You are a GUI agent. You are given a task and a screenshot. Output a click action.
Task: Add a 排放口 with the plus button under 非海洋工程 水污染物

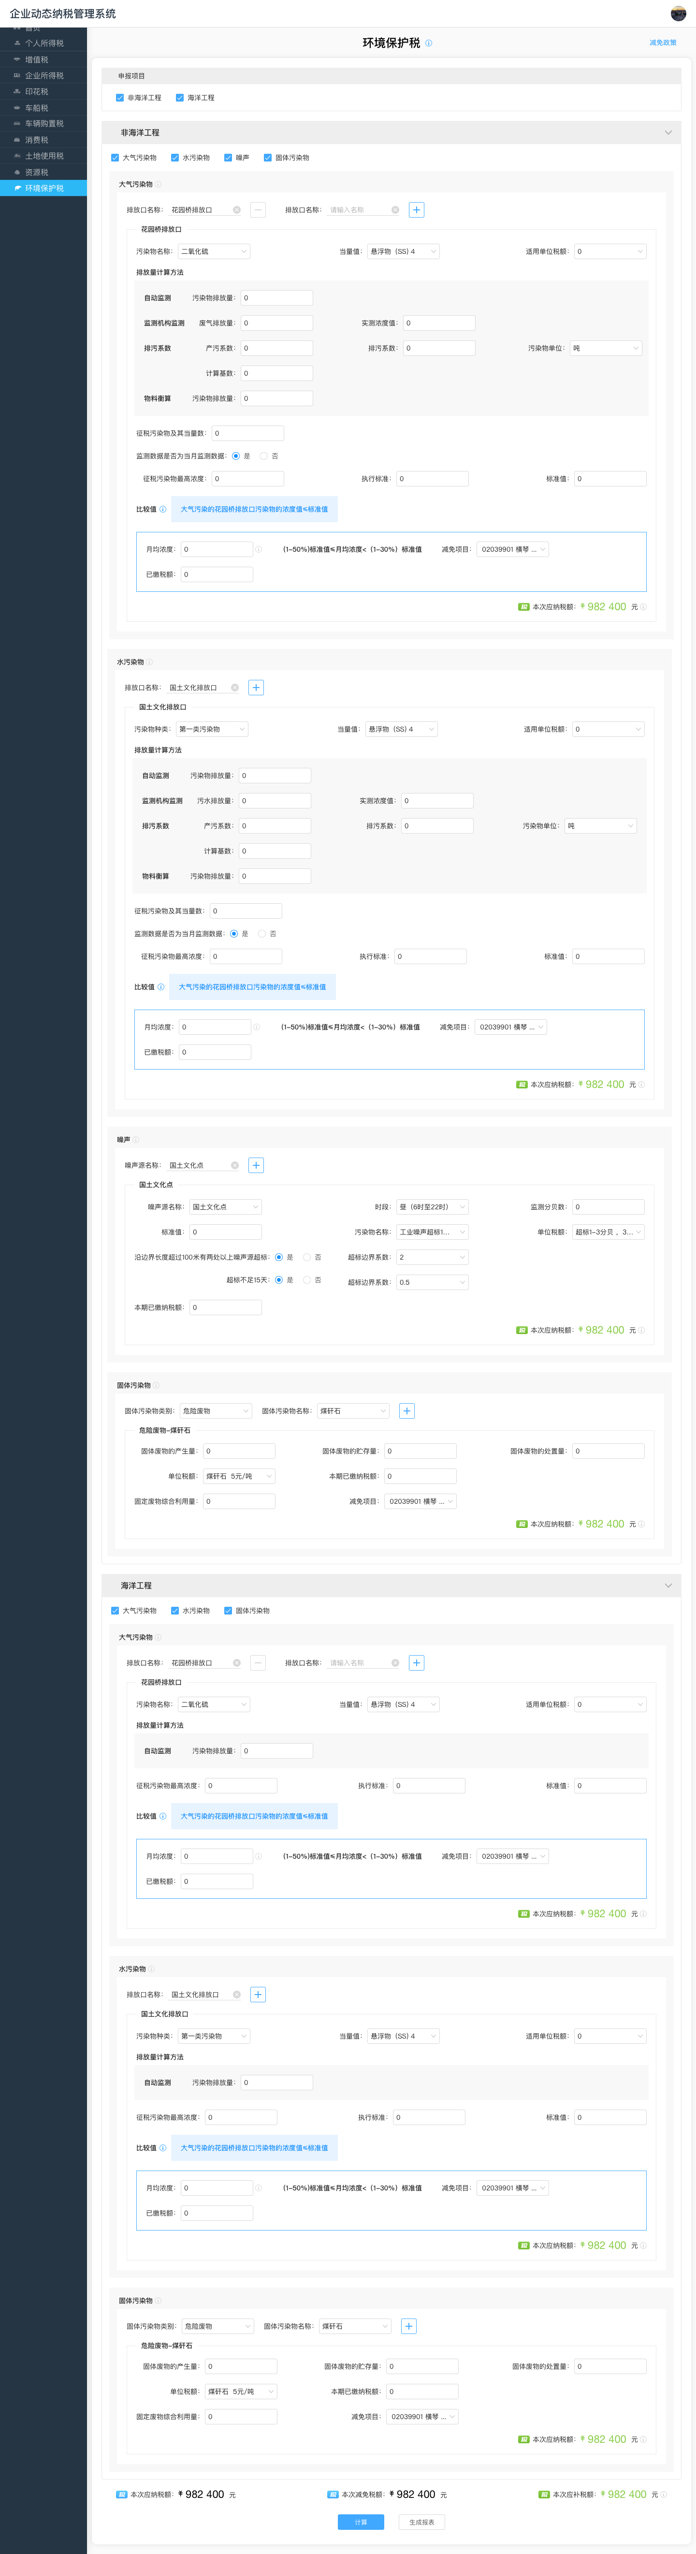point(256,688)
